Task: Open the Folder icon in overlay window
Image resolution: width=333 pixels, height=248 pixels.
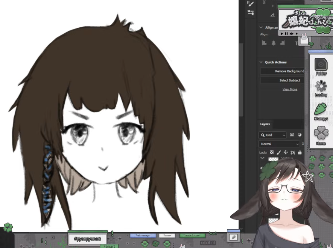Action: pyautogui.click(x=321, y=67)
